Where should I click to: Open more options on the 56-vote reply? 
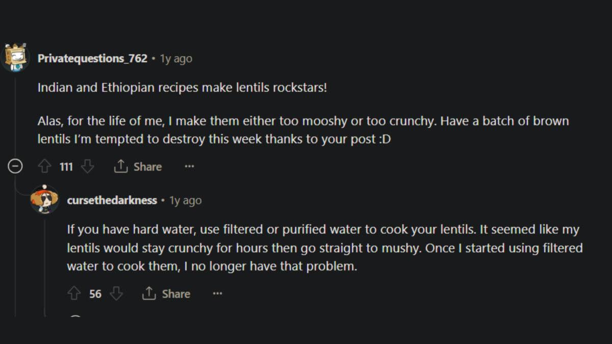point(218,294)
